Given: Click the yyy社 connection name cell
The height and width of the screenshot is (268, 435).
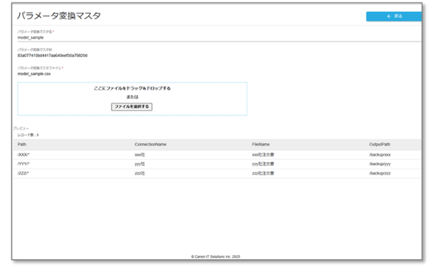Looking at the screenshot, I should click(140, 164).
